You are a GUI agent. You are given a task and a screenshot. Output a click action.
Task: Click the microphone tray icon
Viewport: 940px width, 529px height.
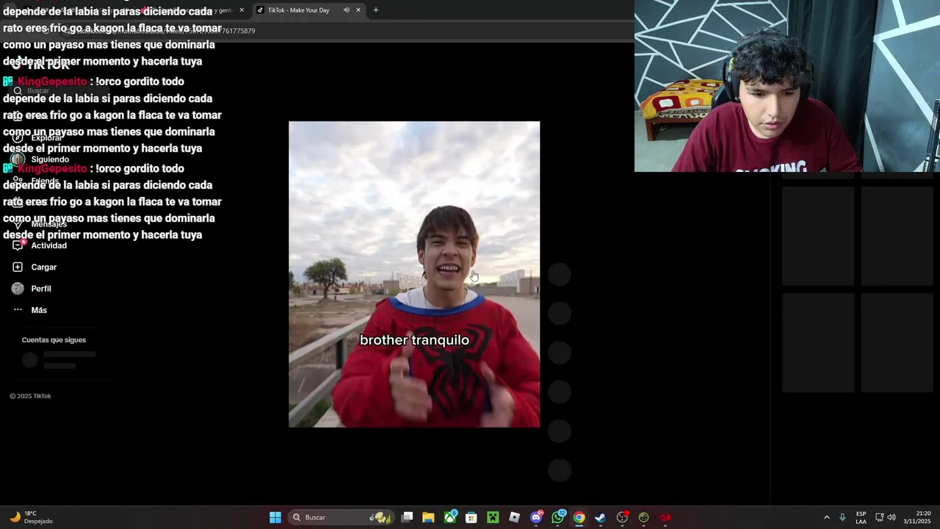pyautogui.click(x=842, y=517)
